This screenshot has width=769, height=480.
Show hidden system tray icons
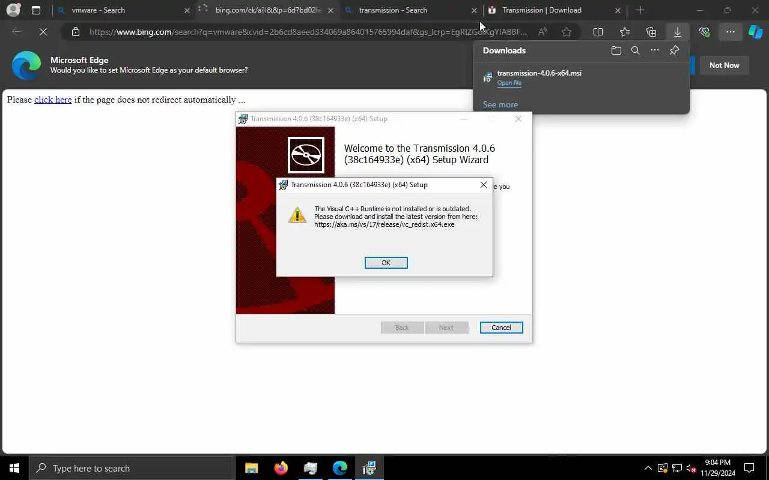(648, 468)
